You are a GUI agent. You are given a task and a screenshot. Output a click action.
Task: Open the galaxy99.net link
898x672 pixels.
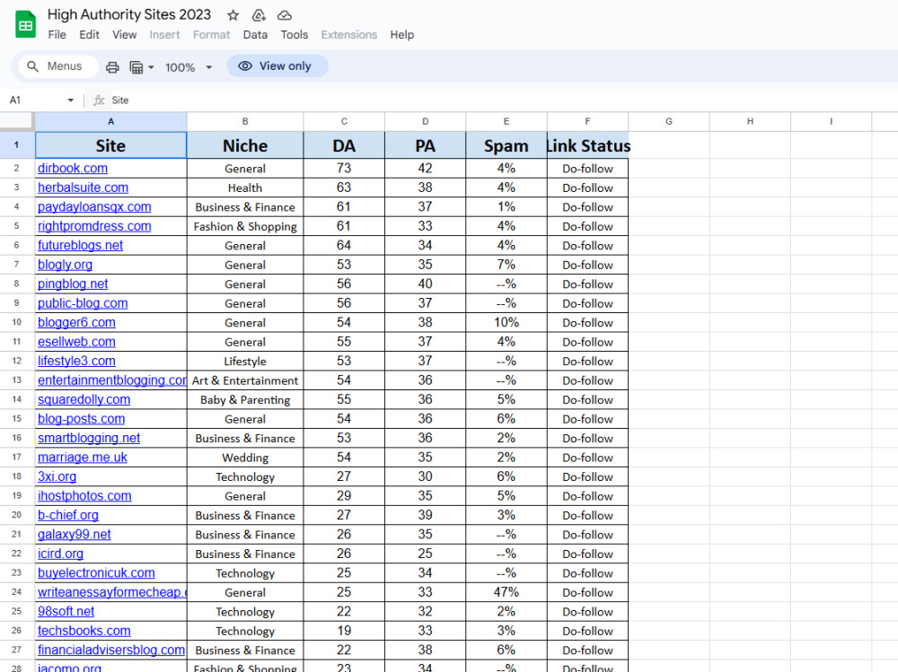click(75, 535)
